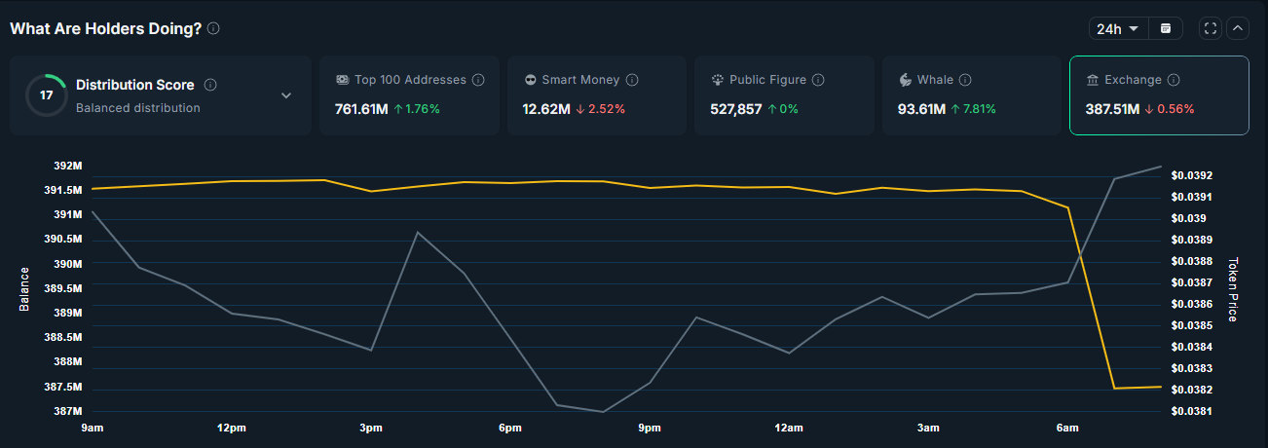
Task: Expand the Distribution Score chevron
Action: pos(286,95)
